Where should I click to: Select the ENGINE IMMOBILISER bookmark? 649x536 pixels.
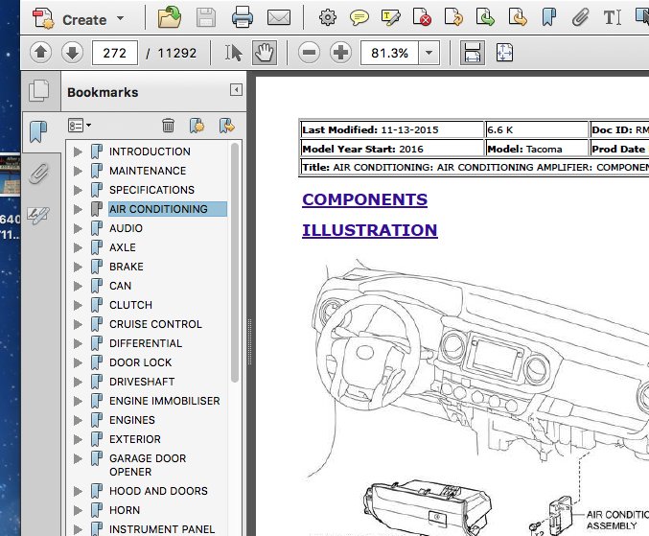point(165,401)
